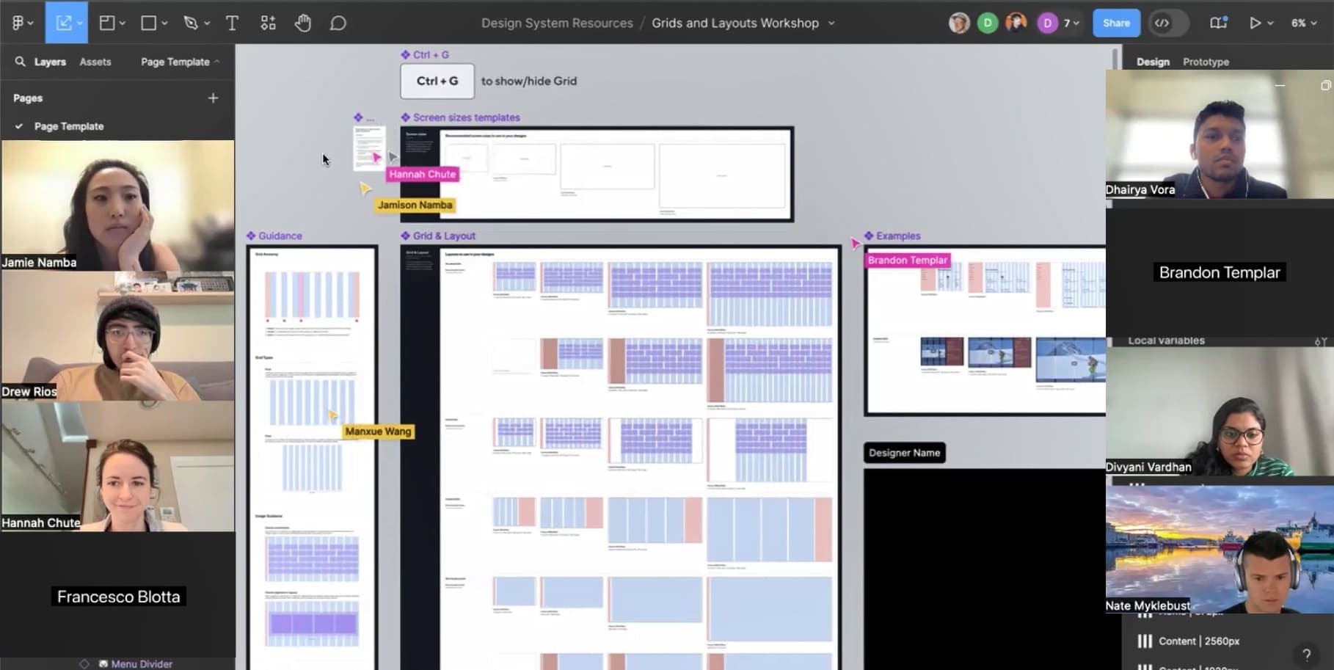Select Page Template in the pages list
Image resolution: width=1334 pixels, height=670 pixels.
click(69, 126)
